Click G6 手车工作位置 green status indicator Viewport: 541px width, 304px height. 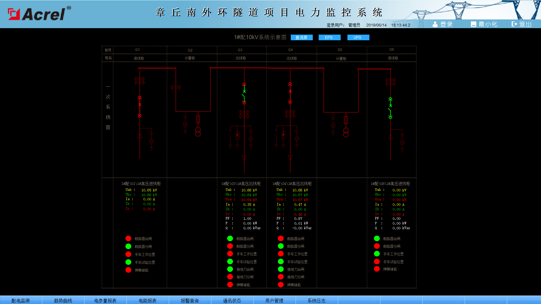(x=377, y=254)
